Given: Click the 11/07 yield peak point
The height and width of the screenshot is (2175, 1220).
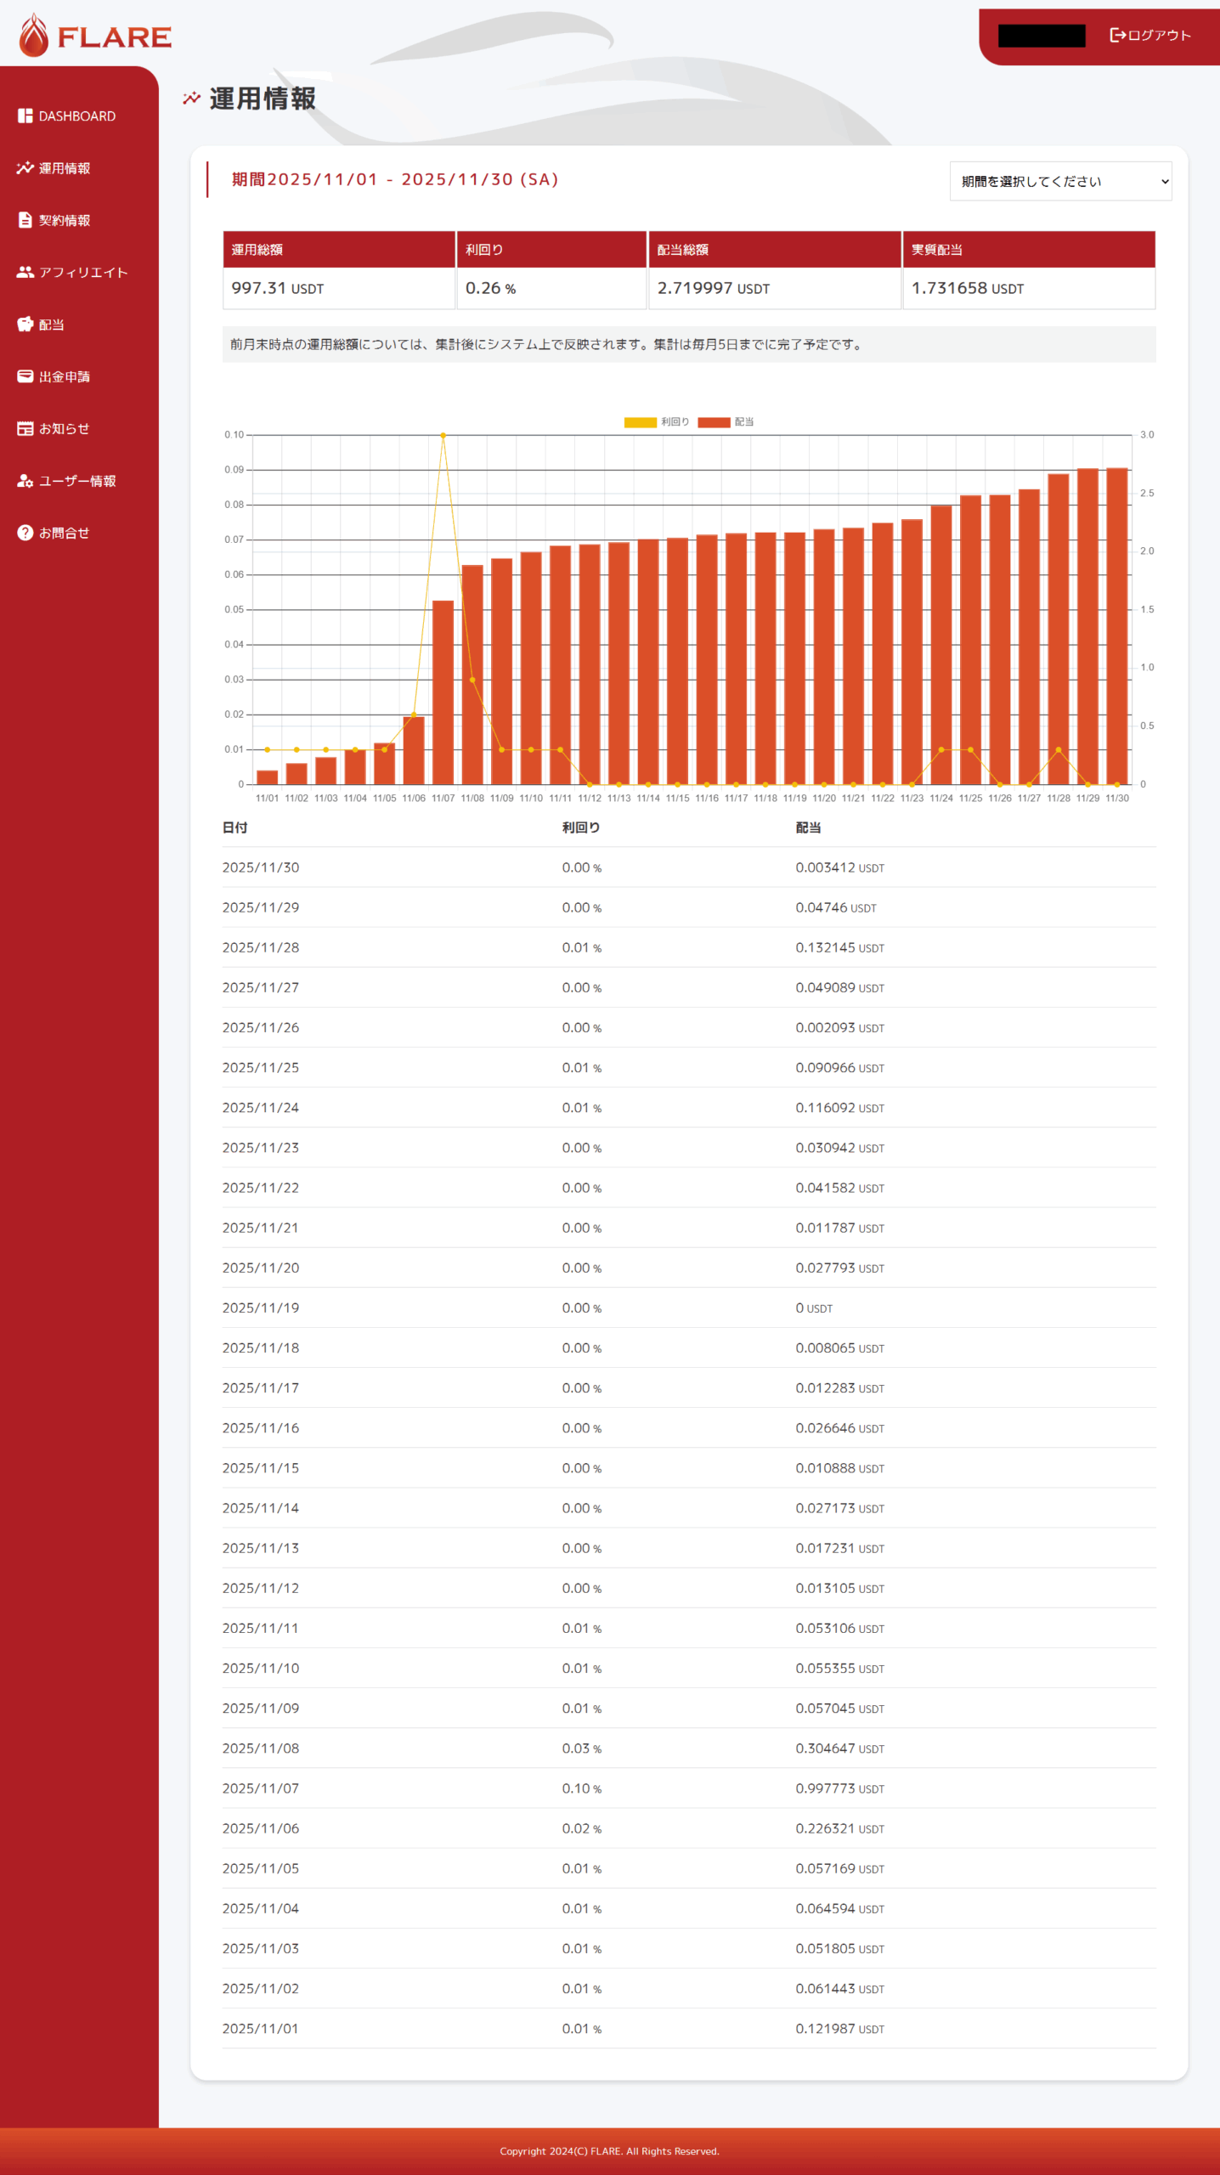Looking at the screenshot, I should coord(443,435).
